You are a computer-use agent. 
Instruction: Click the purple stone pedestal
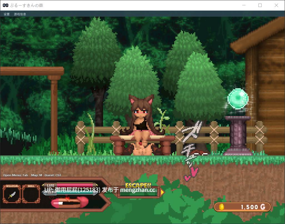point(238,136)
